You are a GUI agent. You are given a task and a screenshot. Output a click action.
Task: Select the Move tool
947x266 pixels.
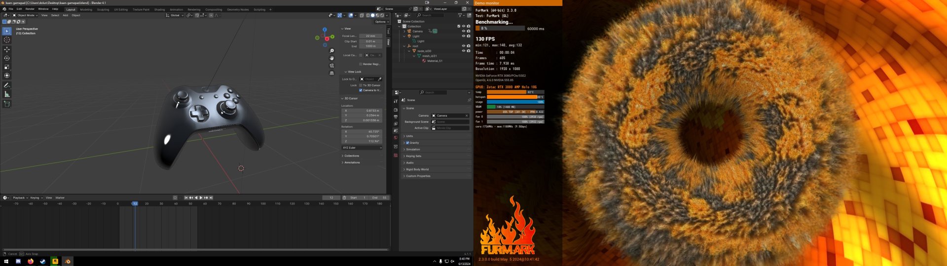pos(7,49)
